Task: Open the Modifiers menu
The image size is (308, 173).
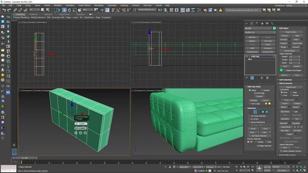Action: coord(58,5)
